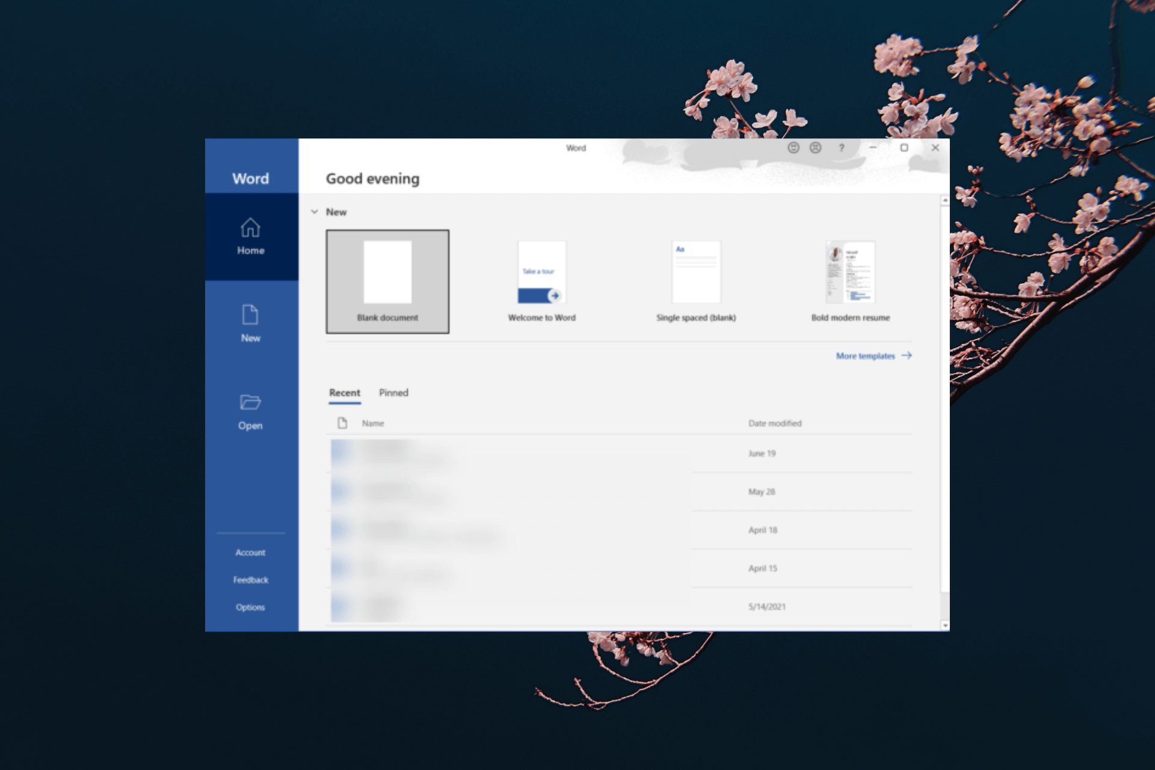Follow the More templates link
The height and width of the screenshot is (770, 1155).
[x=873, y=356]
